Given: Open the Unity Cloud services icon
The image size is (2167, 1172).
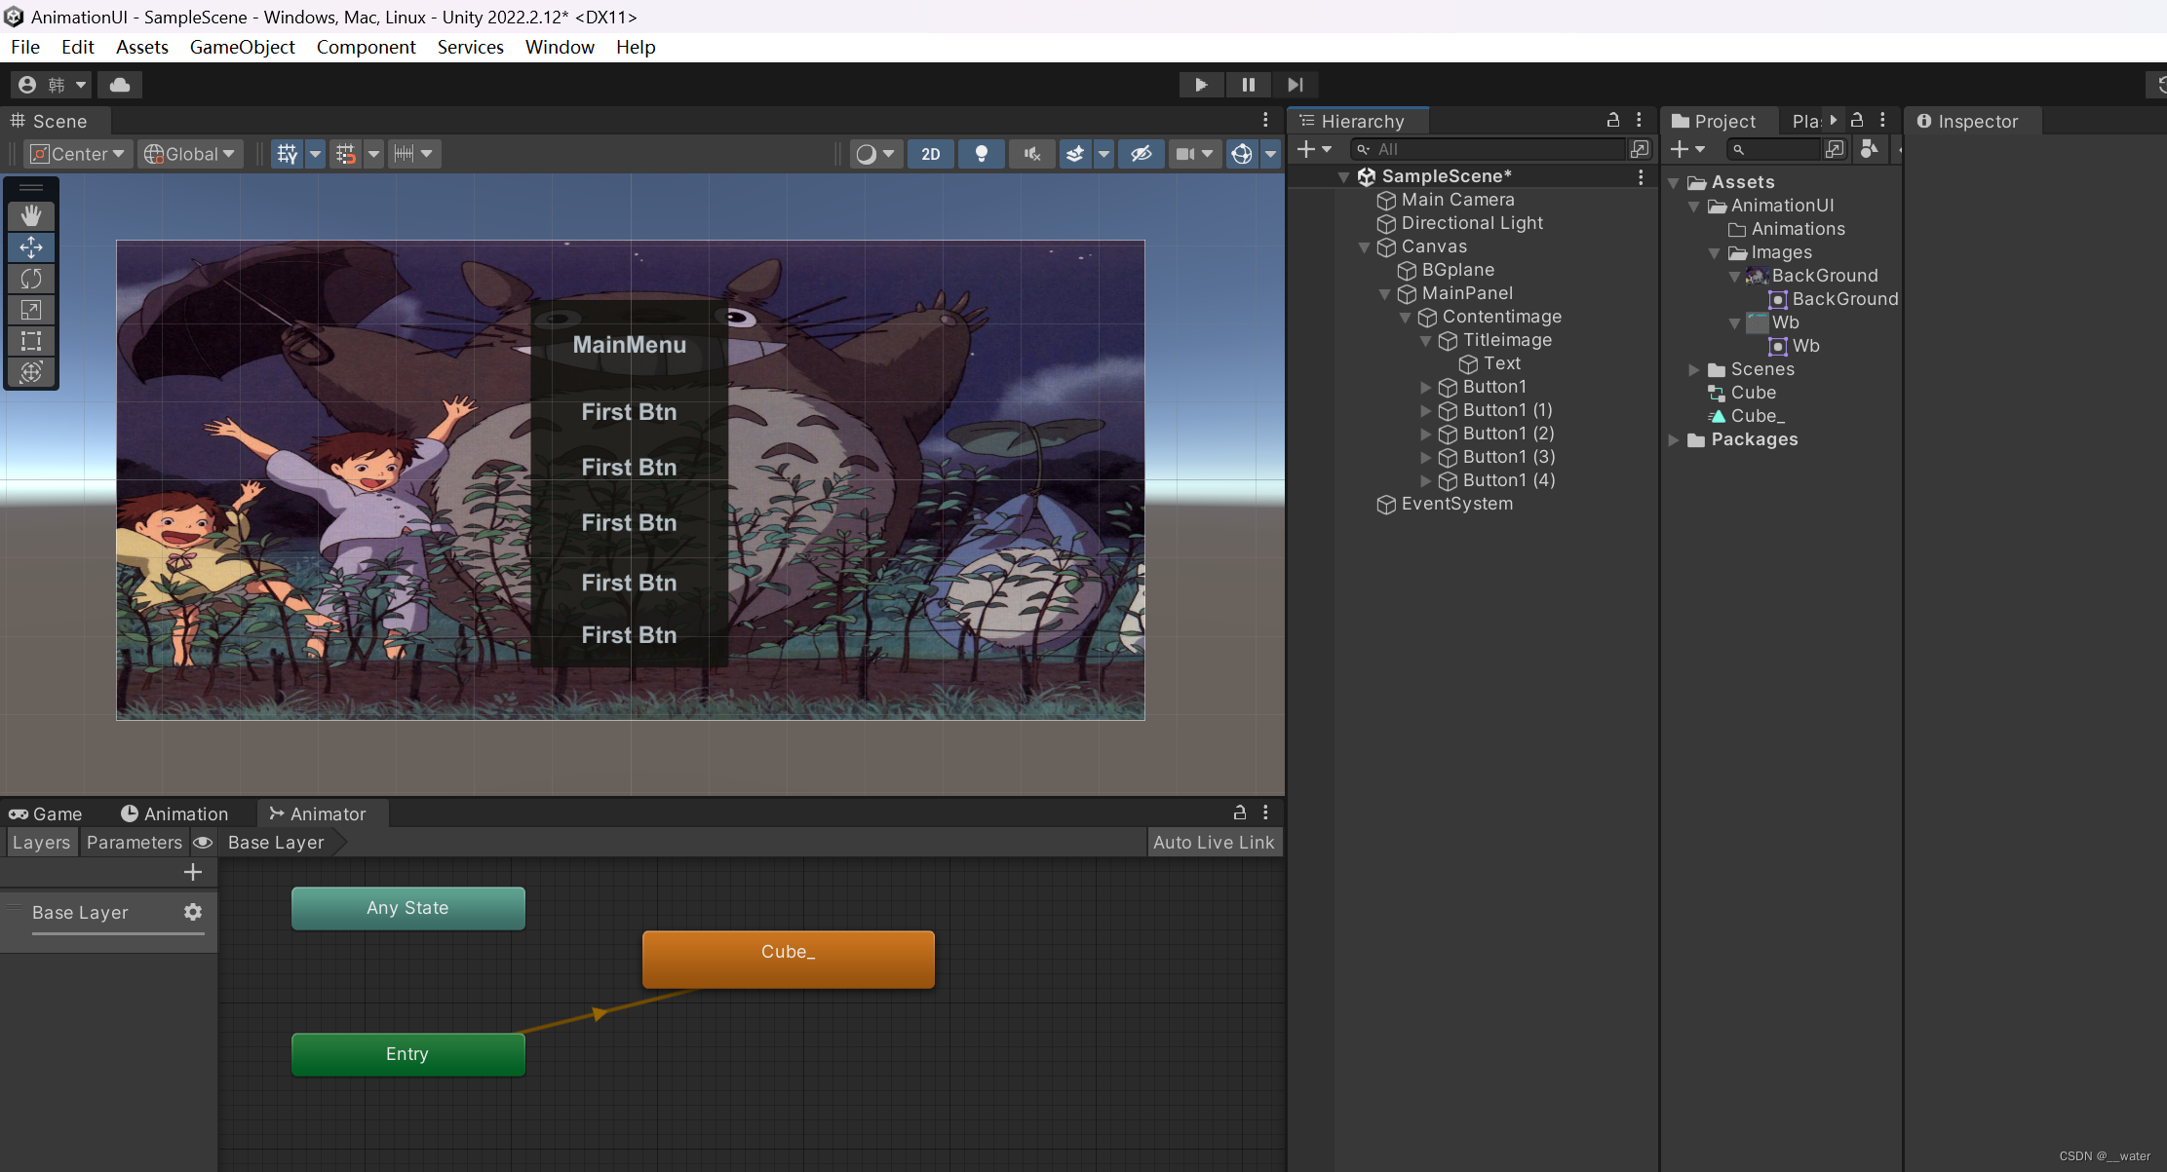Looking at the screenshot, I should pos(120,85).
